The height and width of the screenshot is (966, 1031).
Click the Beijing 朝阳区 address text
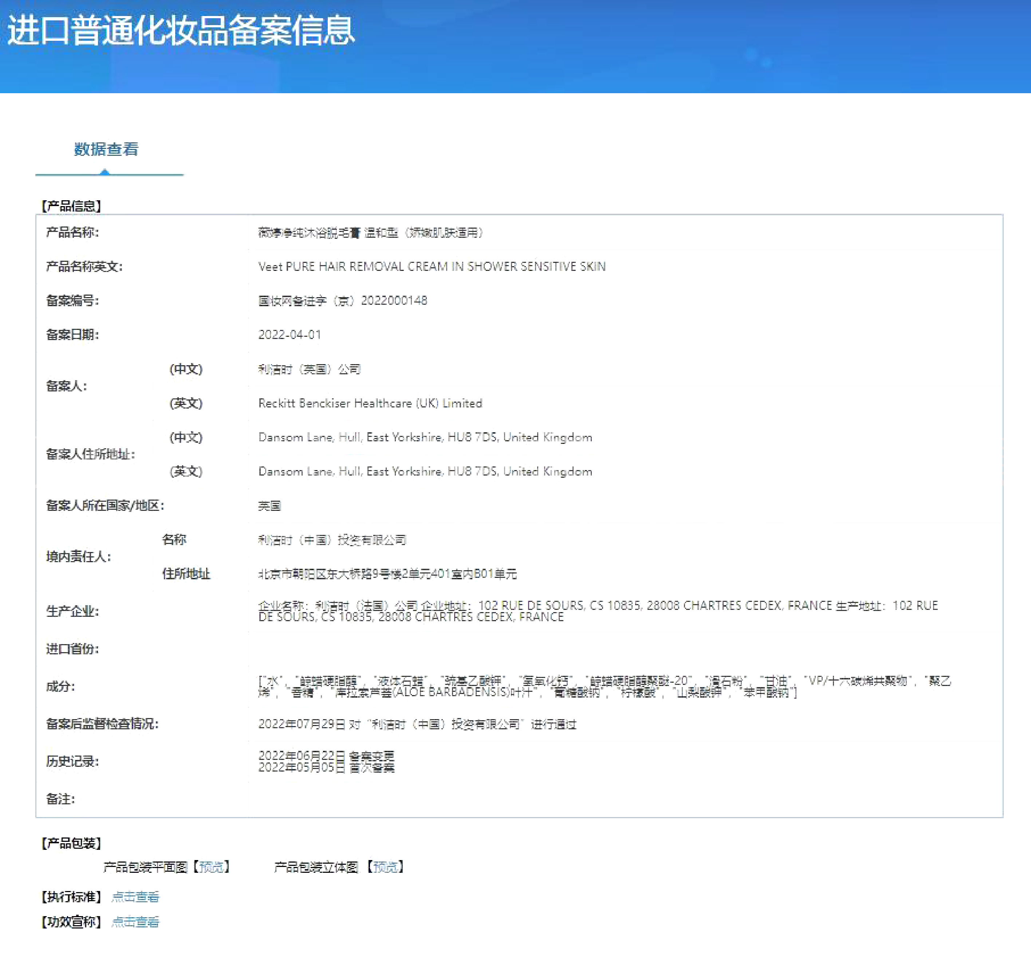387,574
